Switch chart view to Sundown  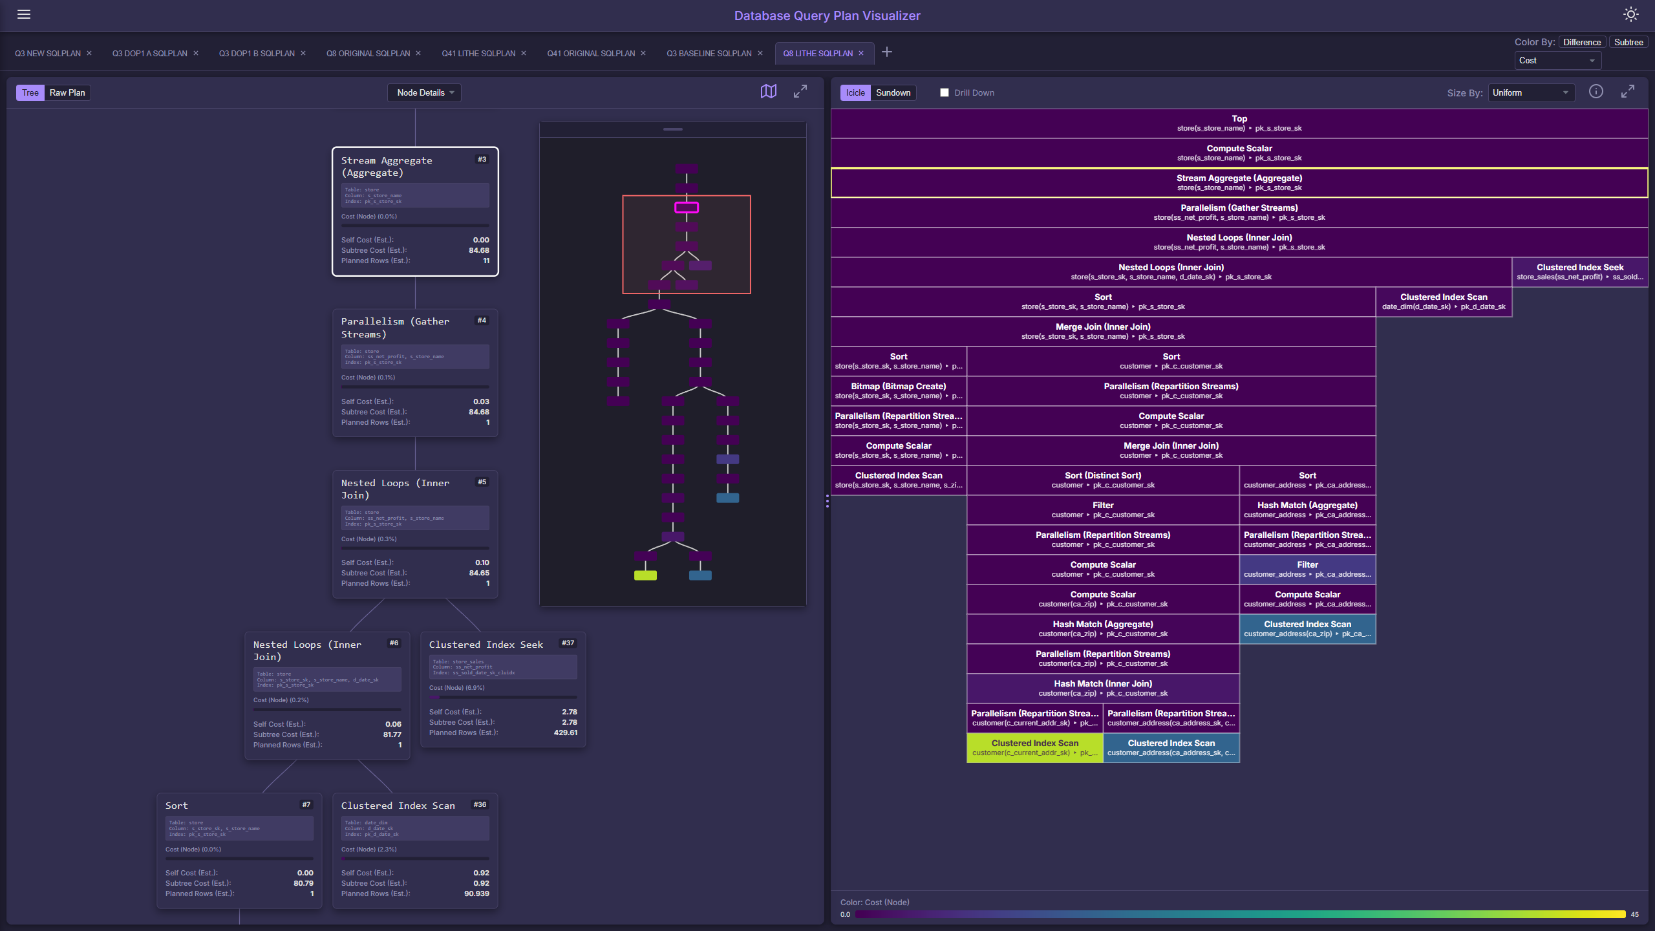[893, 92]
